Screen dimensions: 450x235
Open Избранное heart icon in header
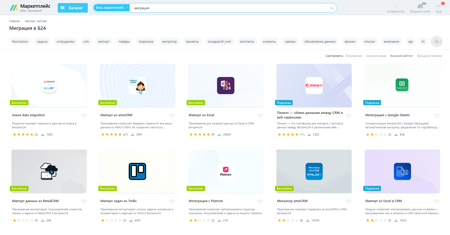coord(396,6)
